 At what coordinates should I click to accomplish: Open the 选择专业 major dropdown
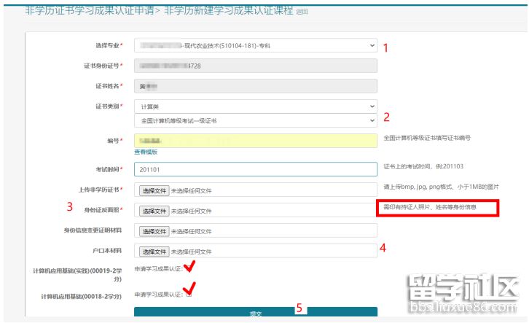[255, 46]
